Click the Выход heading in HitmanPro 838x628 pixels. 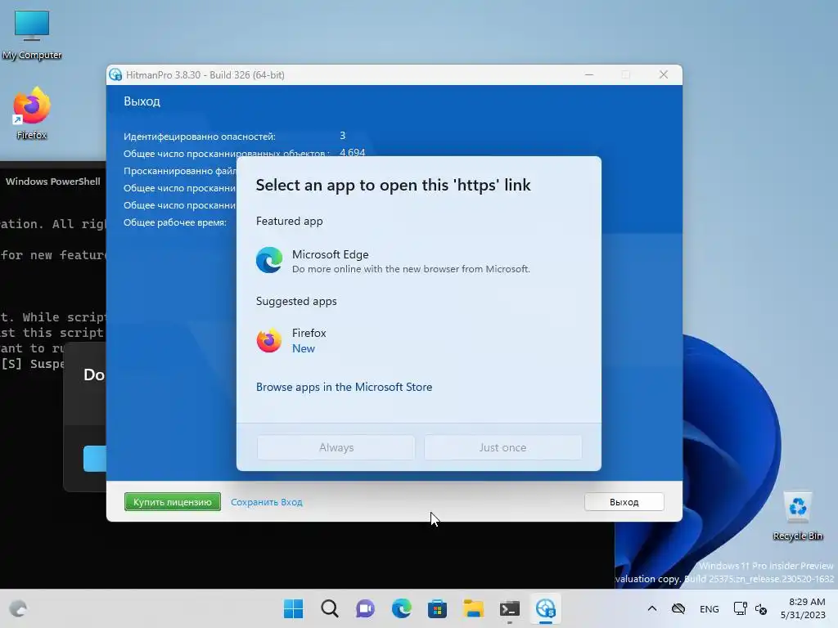(142, 101)
